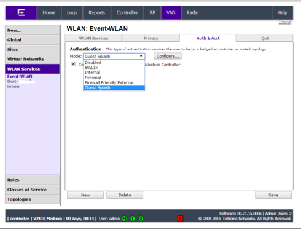
Task: Click the red F status indicator
Action: click(180, 219)
